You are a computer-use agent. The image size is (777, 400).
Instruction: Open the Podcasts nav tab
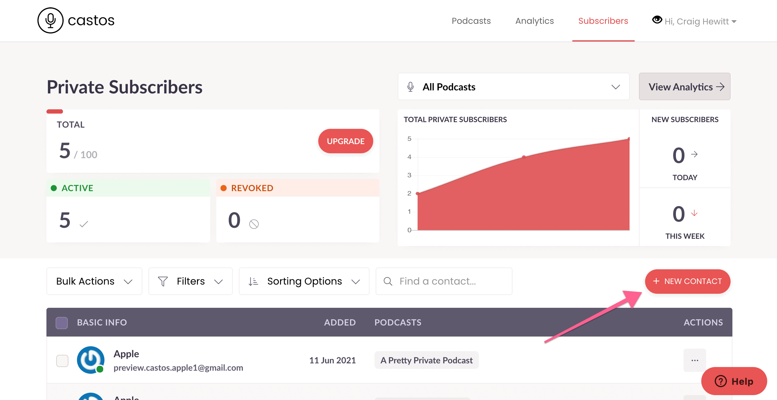pos(471,21)
